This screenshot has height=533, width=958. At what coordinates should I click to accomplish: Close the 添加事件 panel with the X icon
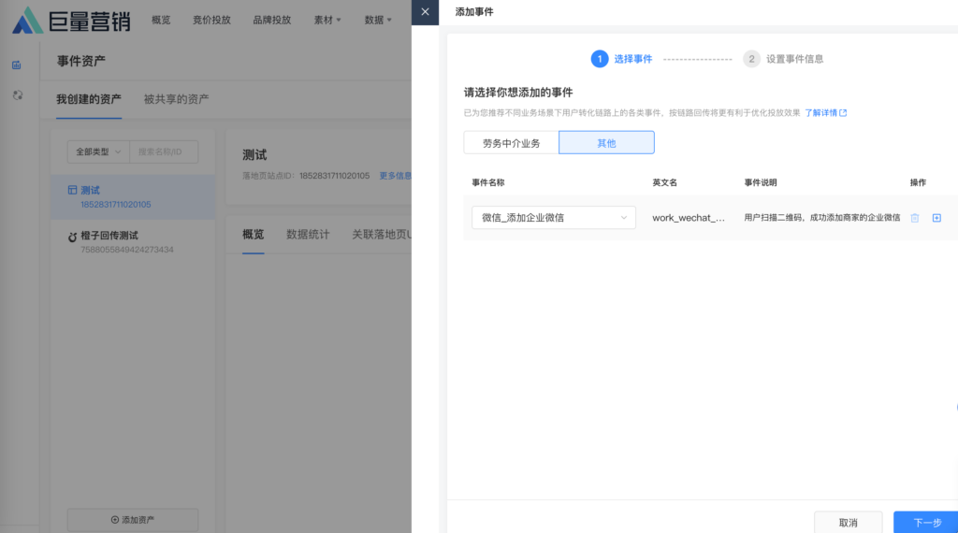pyautogui.click(x=425, y=12)
